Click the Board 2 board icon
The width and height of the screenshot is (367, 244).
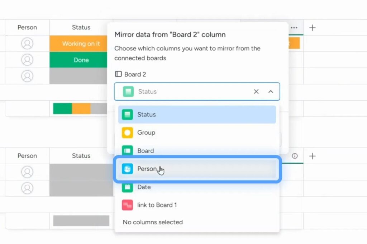coord(118,74)
